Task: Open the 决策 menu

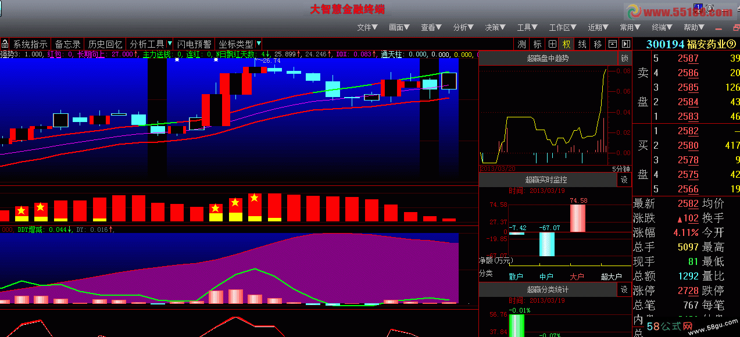Action: point(495,27)
